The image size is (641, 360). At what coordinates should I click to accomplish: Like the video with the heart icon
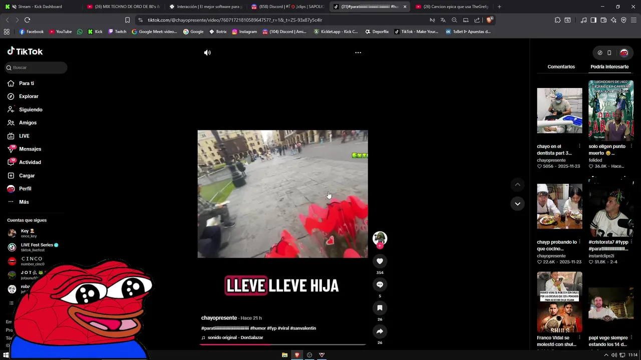[x=380, y=261]
